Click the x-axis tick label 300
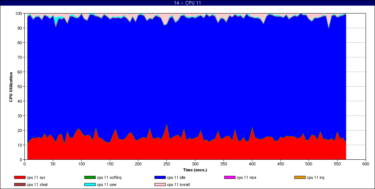 pyautogui.click(x=195, y=164)
